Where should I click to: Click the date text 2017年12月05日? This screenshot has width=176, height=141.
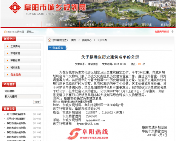tap(16, 32)
